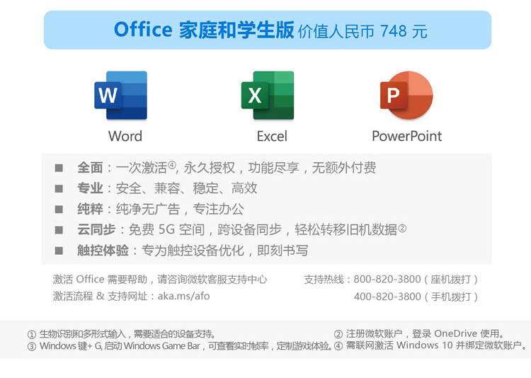Click the 800-820-3800 landline hotline number

coord(387,280)
